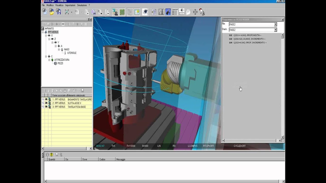
Task: Toggle eye visibility for BASAMENTO TAVOLA row
Action: [46, 99]
